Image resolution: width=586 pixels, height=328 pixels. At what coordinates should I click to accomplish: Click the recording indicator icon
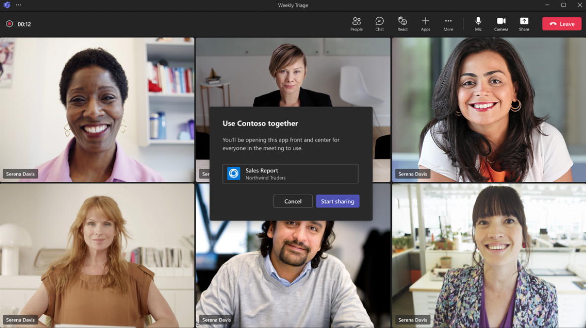[9, 24]
